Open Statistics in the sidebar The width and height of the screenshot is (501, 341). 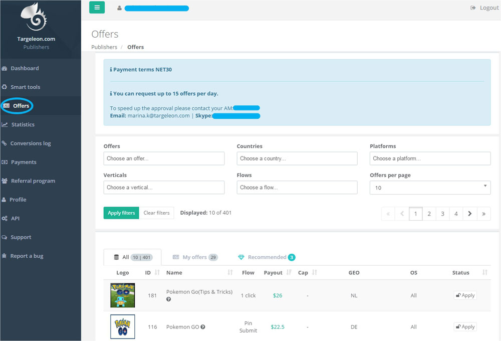(x=23, y=124)
